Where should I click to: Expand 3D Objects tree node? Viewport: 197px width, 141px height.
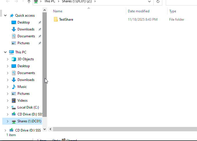(7, 59)
